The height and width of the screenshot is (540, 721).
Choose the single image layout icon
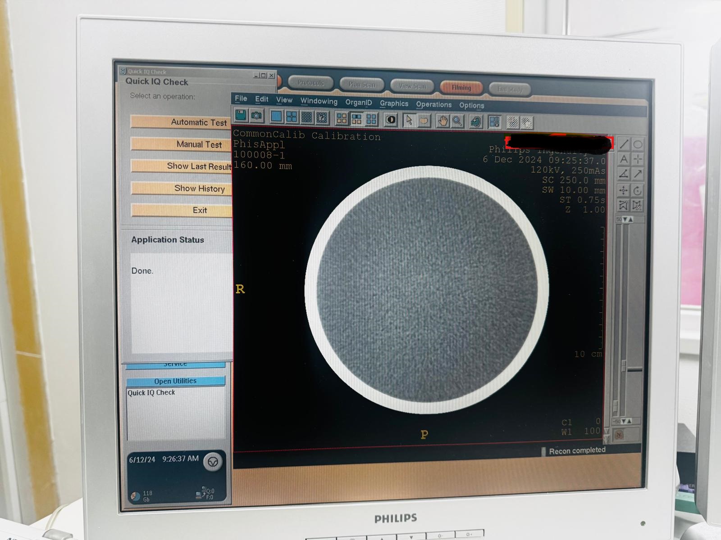(x=276, y=117)
